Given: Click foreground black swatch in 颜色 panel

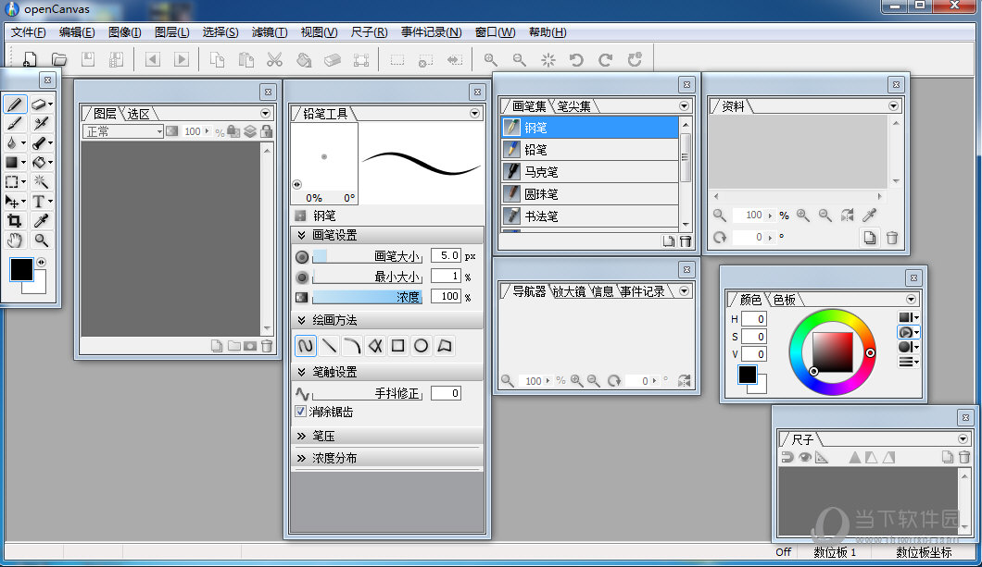Looking at the screenshot, I should point(747,374).
